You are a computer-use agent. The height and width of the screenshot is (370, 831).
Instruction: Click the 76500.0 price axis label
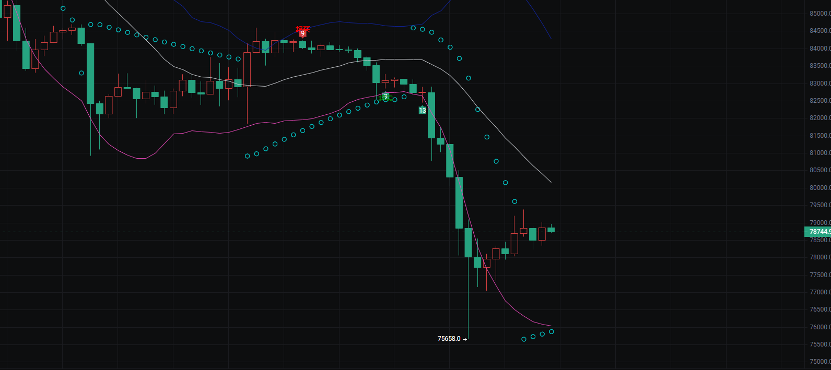(820, 309)
